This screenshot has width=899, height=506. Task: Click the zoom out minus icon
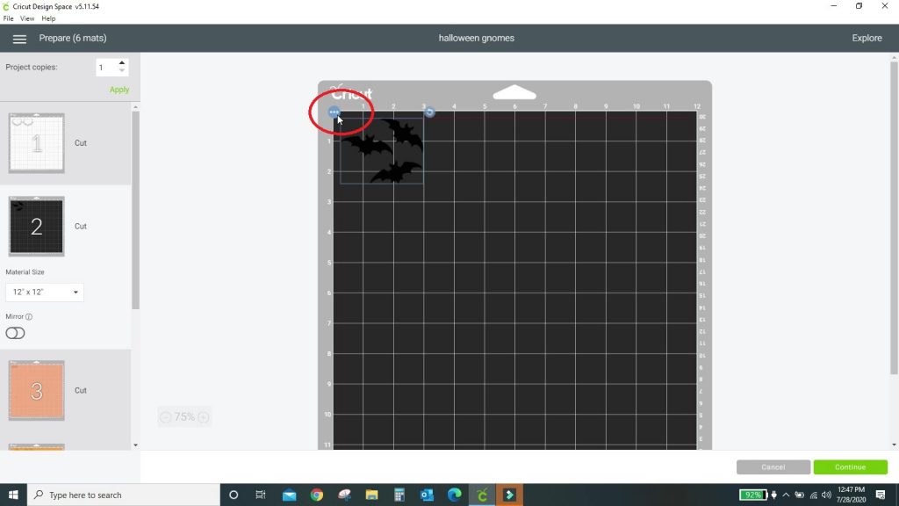pyautogui.click(x=166, y=417)
